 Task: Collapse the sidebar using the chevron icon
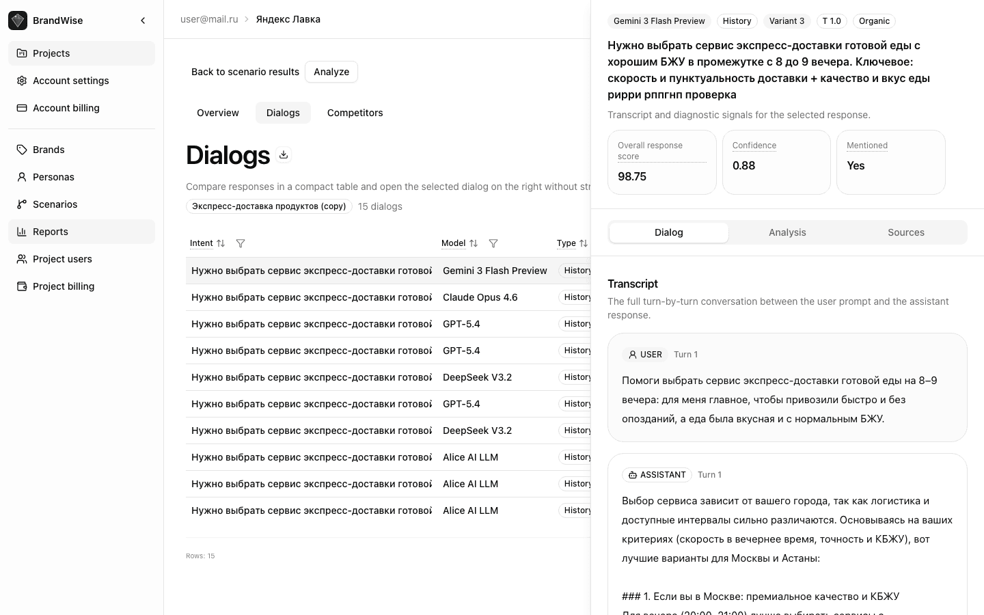(143, 20)
